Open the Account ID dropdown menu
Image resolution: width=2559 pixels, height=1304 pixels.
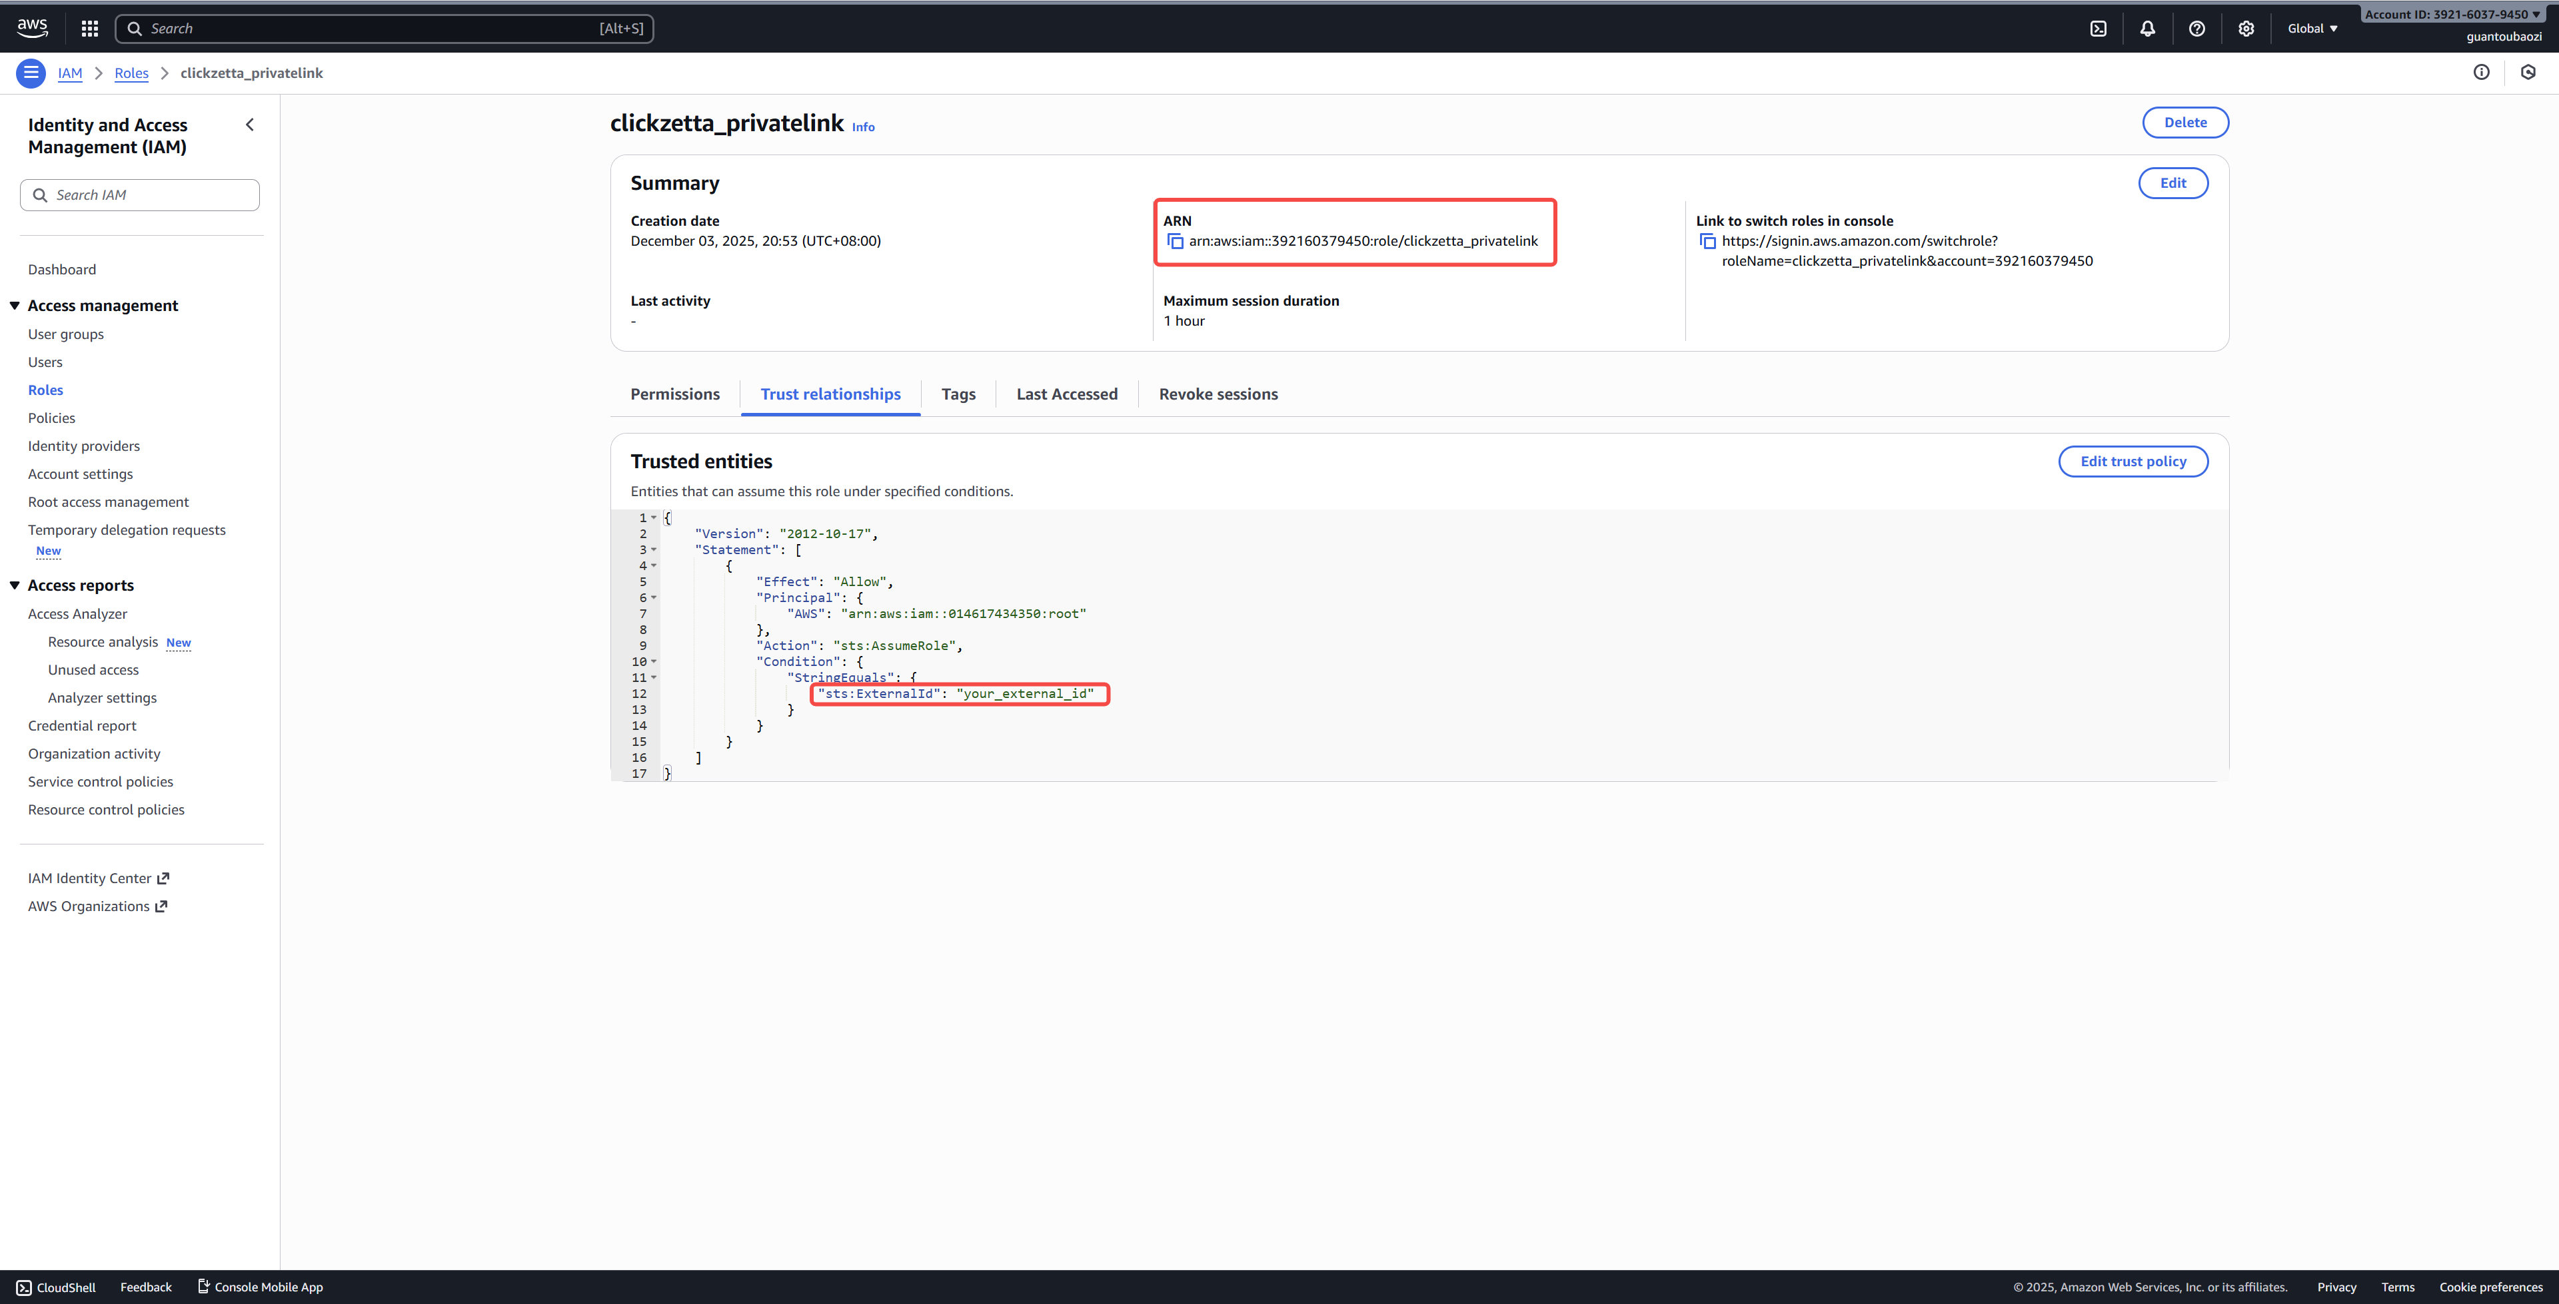tap(2450, 14)
